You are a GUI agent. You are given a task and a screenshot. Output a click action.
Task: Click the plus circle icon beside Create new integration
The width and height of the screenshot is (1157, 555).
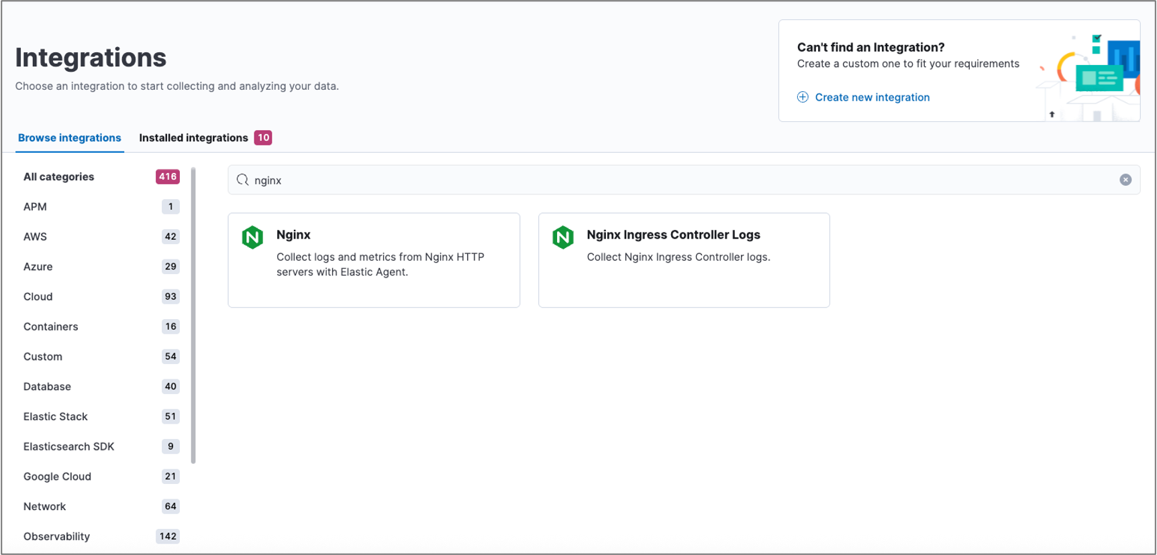tap(803, 97)
